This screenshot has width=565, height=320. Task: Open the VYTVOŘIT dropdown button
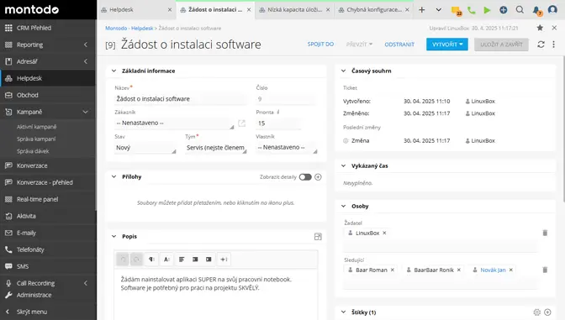[447, 45]
